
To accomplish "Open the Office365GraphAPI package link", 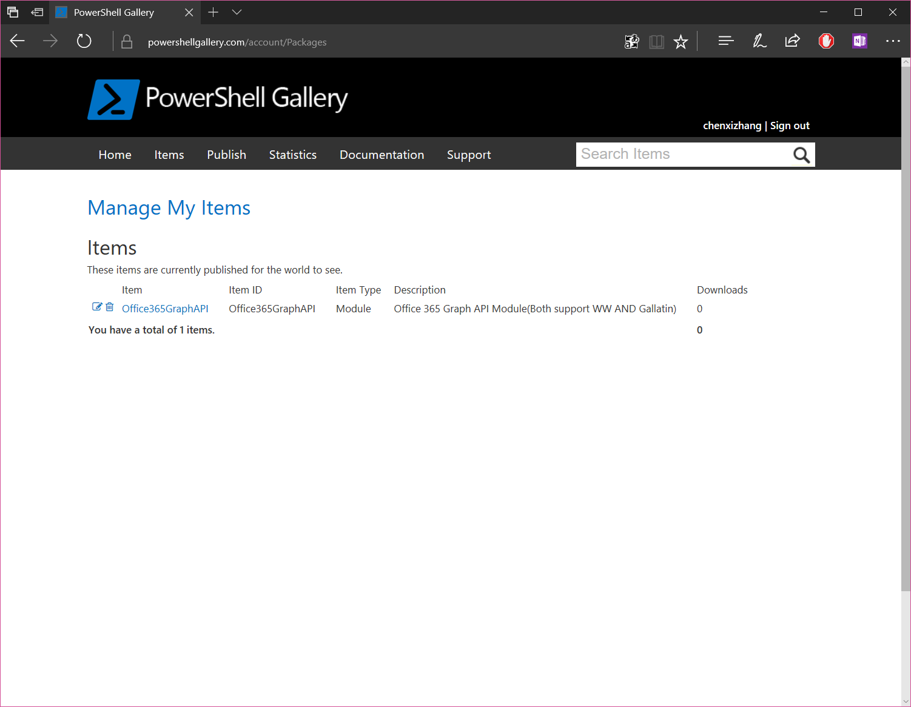I will click(x=165, y=308).
